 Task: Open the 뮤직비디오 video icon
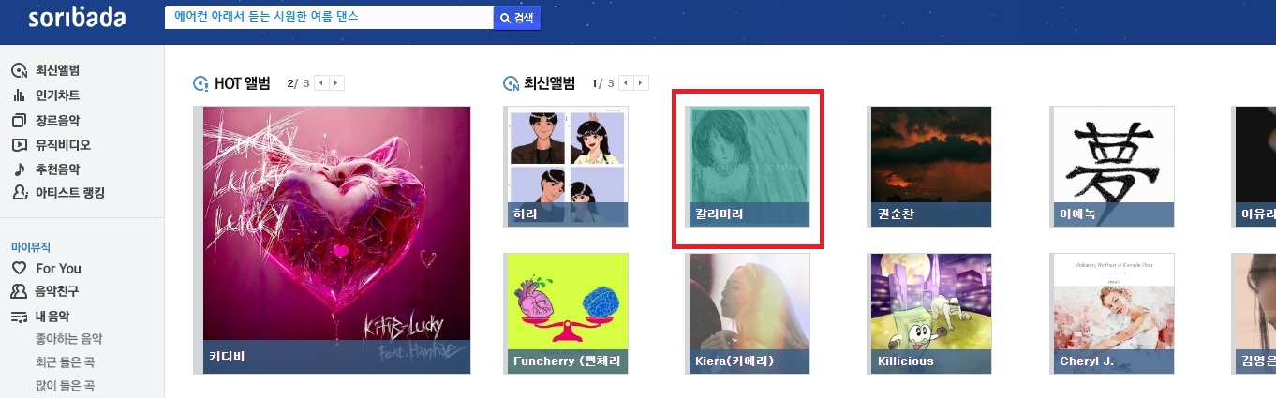(x=18, y=145)
